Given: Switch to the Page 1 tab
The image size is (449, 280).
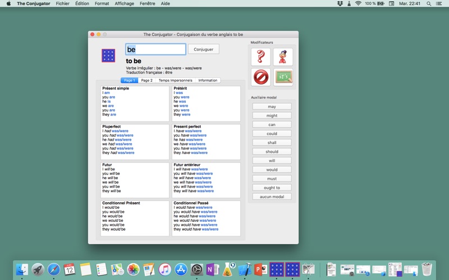Looking at the screenshot, I should click(130, 80).
